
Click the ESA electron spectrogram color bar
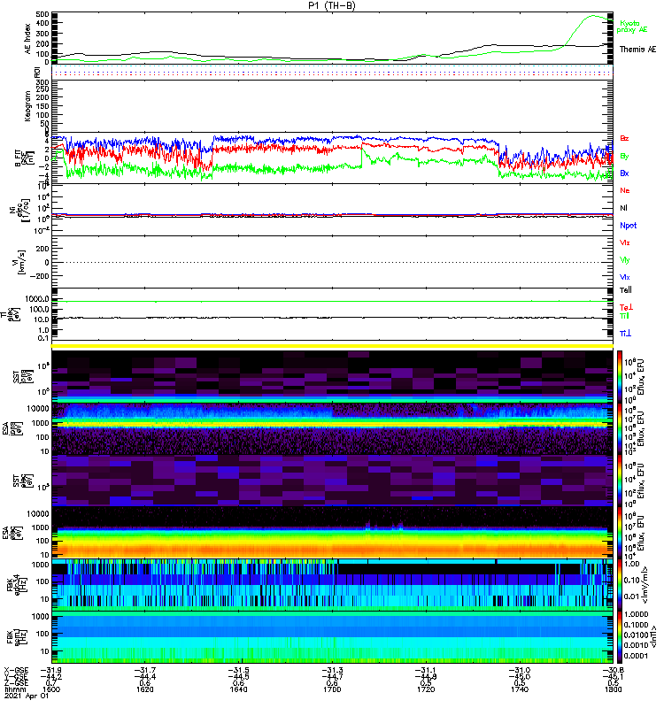tap(620, 533)
